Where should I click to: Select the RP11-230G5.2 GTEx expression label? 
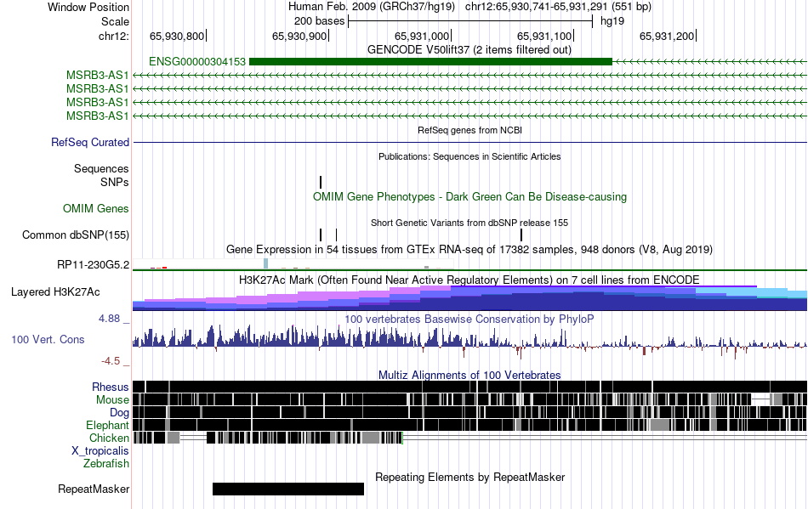pyautogui.click(x=93, y=264)
